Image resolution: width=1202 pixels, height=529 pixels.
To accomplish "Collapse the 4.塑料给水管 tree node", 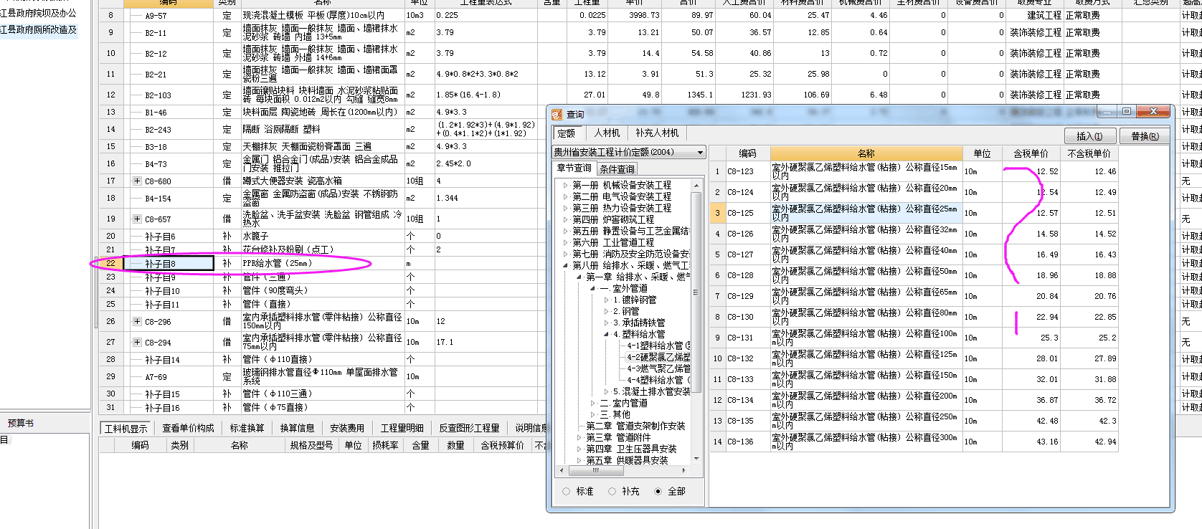I will point(606,334).
